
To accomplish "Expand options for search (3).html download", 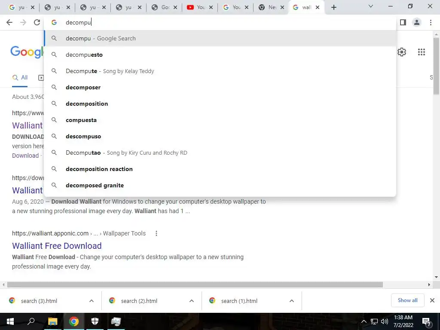I will [92, 301].
